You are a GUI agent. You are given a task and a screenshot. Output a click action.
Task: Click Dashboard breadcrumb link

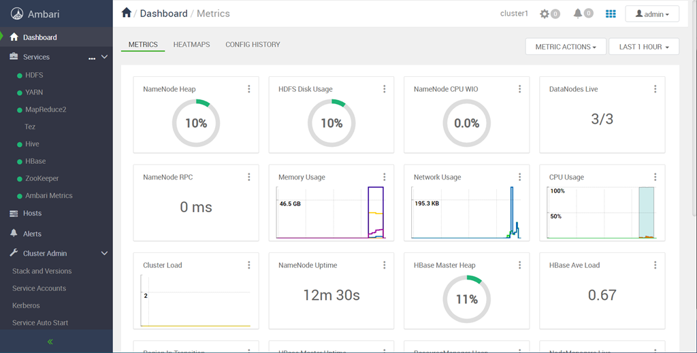(163, 14)
